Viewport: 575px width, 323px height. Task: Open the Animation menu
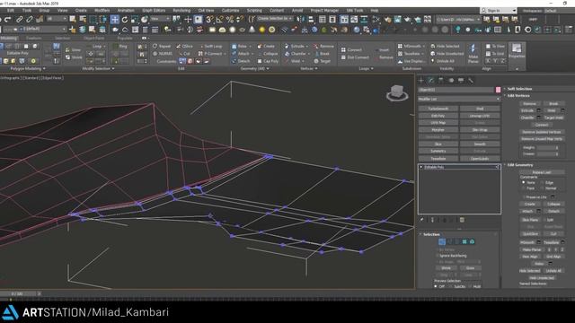point(126,11)
